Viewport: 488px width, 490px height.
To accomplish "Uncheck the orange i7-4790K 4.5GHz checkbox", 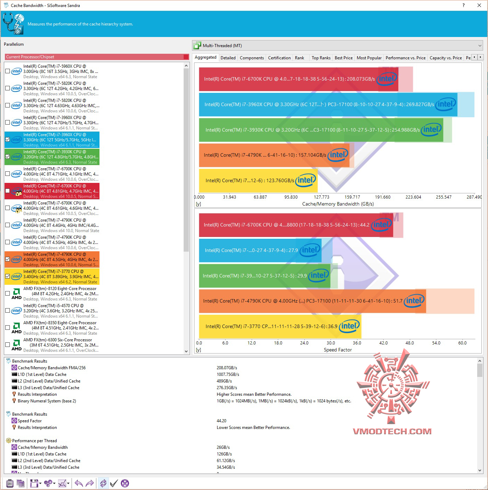I will [8, 259].
